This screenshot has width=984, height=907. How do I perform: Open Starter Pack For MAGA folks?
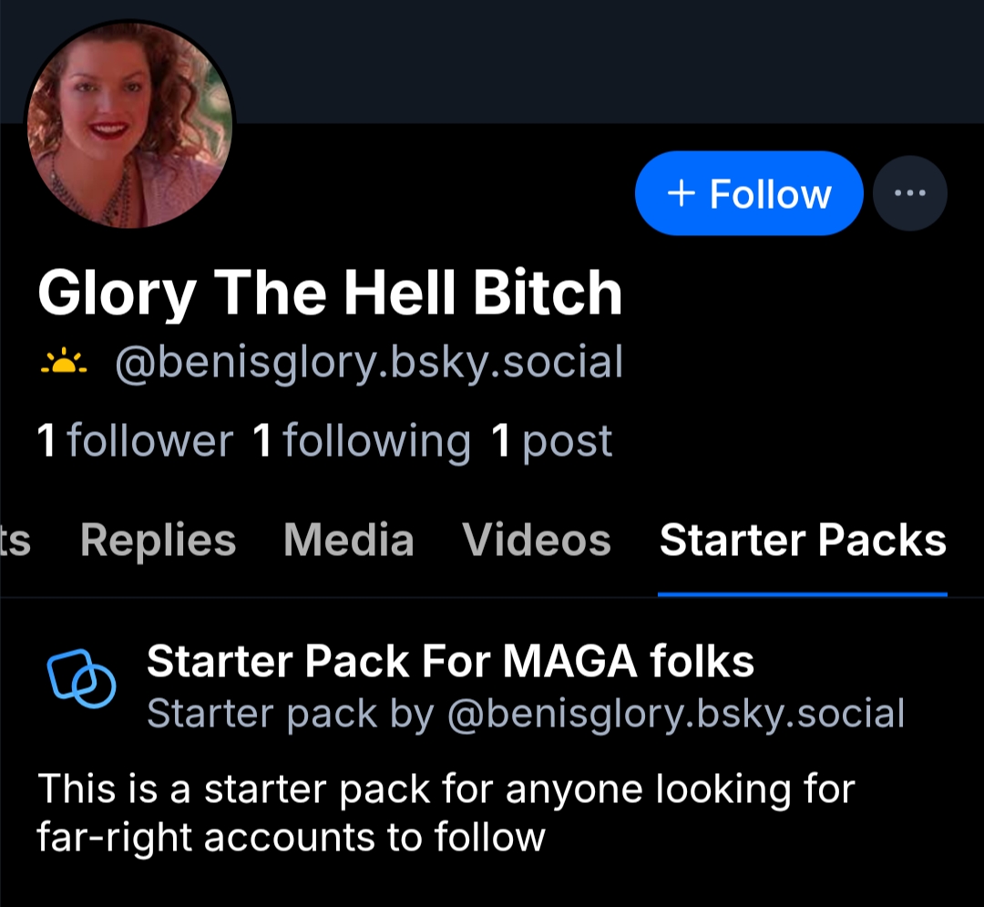450,661
